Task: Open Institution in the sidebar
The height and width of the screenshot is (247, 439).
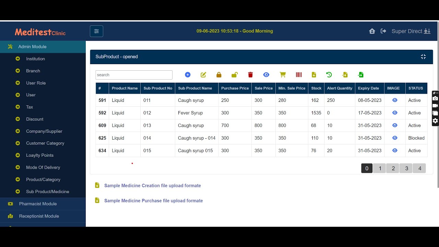Action: (35, 59)
